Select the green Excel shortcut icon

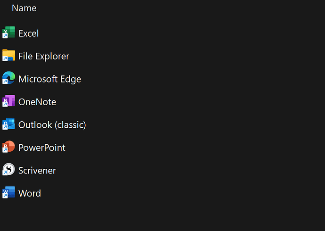coord(8,33)
